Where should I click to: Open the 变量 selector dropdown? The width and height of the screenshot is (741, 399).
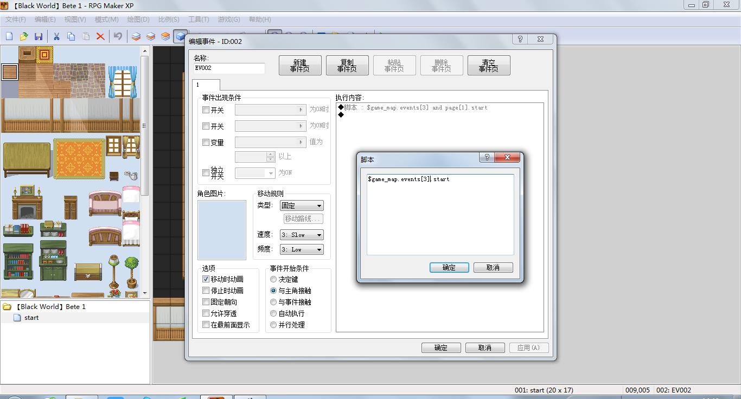270,142
